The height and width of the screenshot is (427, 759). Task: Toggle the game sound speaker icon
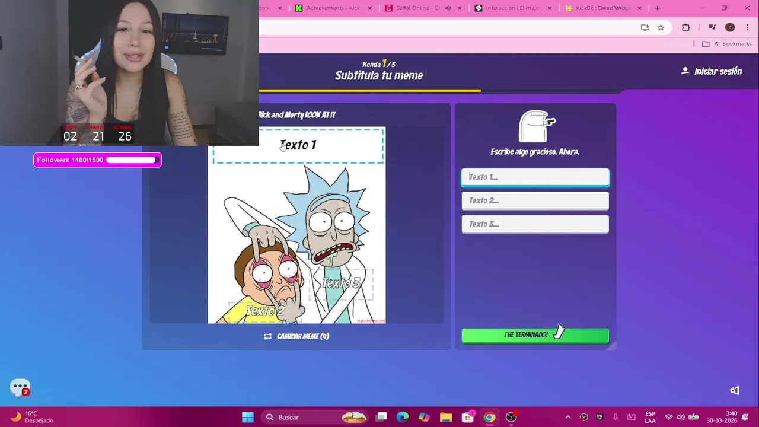(x=735, y=390)
